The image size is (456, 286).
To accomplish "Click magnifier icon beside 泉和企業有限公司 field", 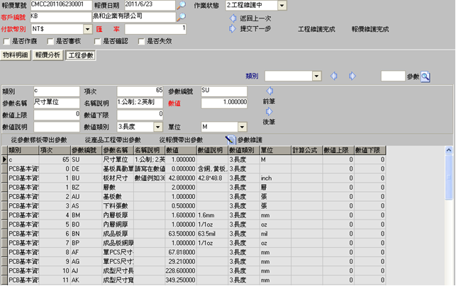I will pos(182,17).
